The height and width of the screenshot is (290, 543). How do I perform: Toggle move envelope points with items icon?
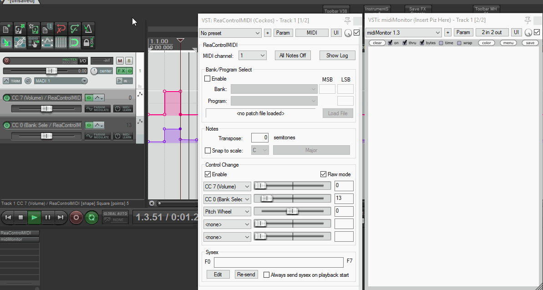point(47,42)
